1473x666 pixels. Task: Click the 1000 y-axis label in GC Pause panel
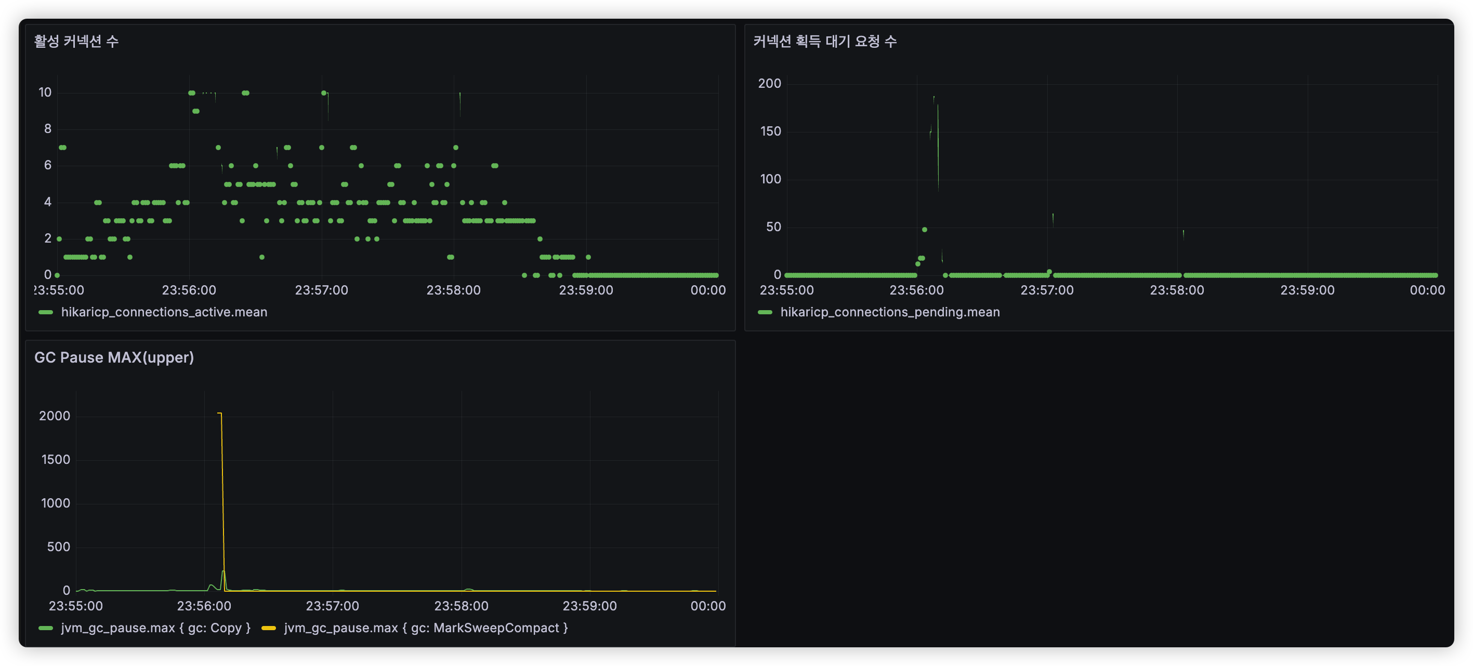pyautogui.click(x=56, y=503)
